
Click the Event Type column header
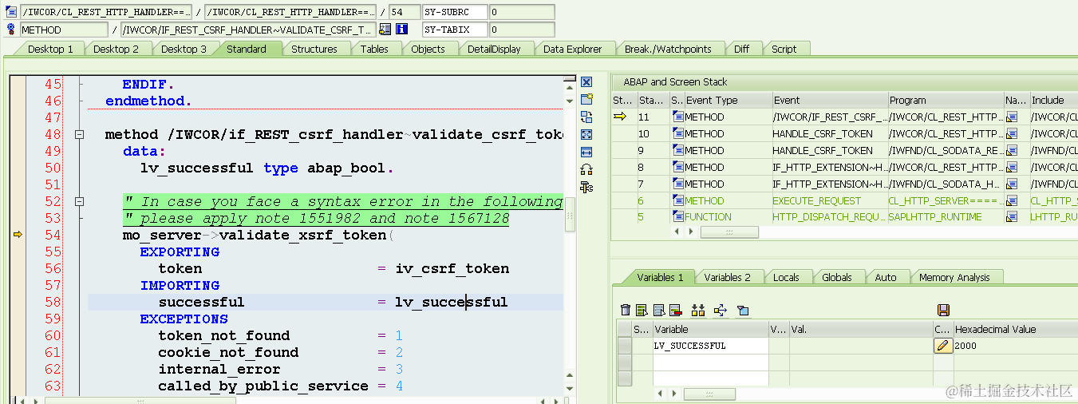point(728,100)
